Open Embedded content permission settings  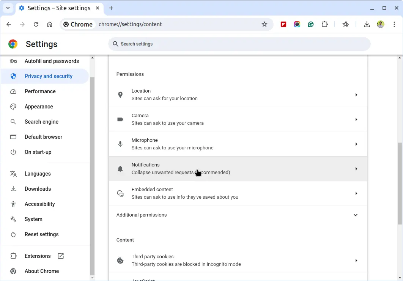[x=238, y=193]
